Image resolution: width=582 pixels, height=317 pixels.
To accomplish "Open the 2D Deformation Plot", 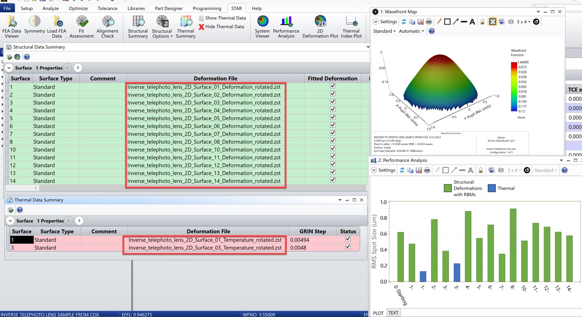I will 320,27.
